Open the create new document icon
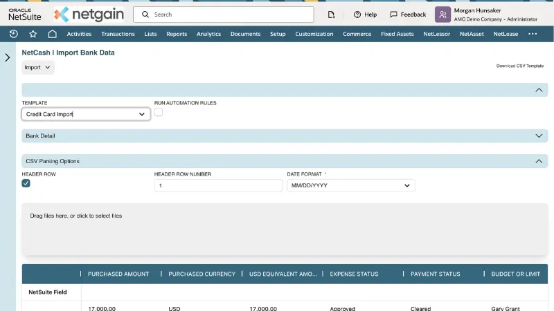Screen dimensions: 554x311 point(331,15)
